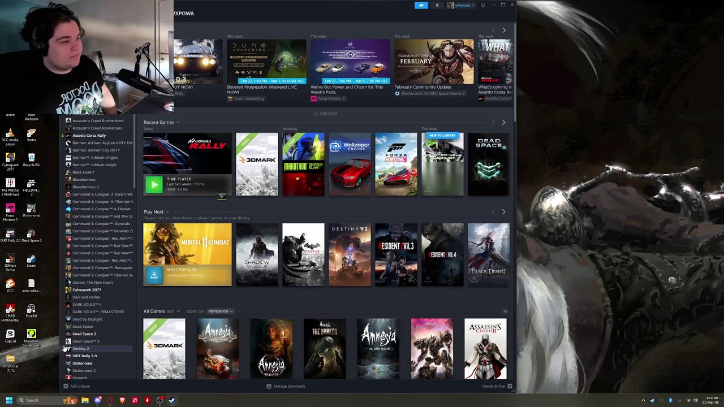Select Resident Evil 3 cover in Play Next
This screenshot has height=407, width=724.
tap(396, 254)
